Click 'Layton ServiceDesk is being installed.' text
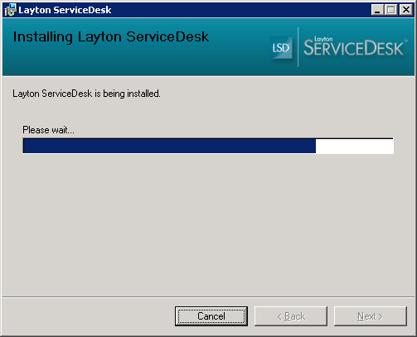Viewport: 417px width, 337px height. tap(86, 94)
